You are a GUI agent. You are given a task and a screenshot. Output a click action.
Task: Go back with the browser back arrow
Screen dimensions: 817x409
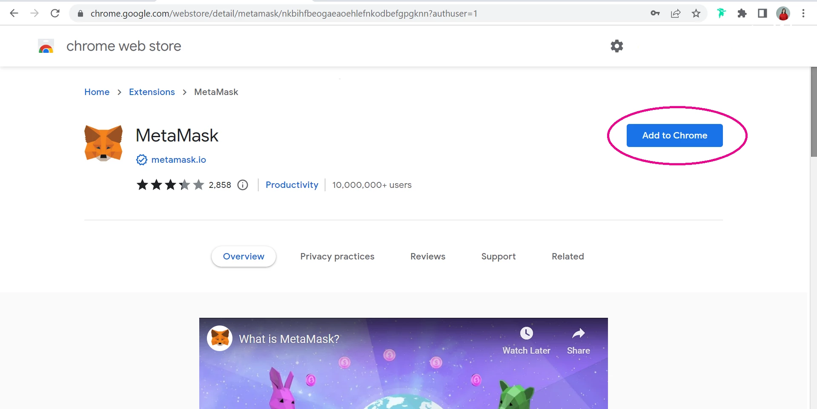[x=14, y=13]
